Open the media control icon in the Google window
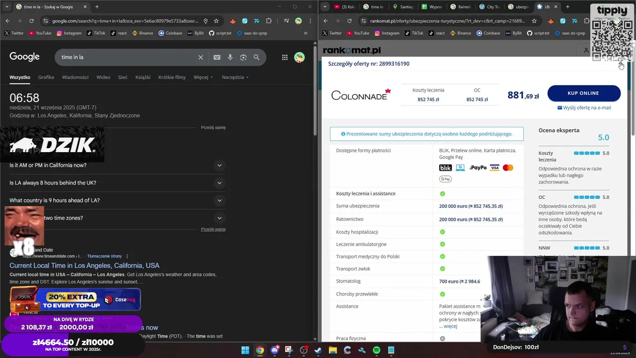636x358 pixels. coord(287,21)
